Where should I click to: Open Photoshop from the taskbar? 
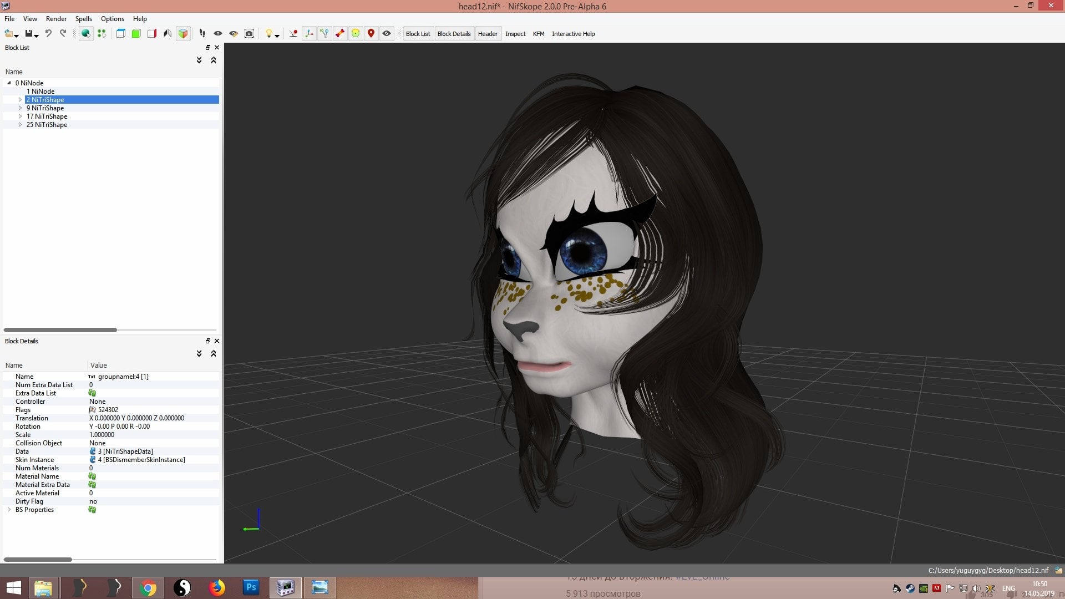251,587
